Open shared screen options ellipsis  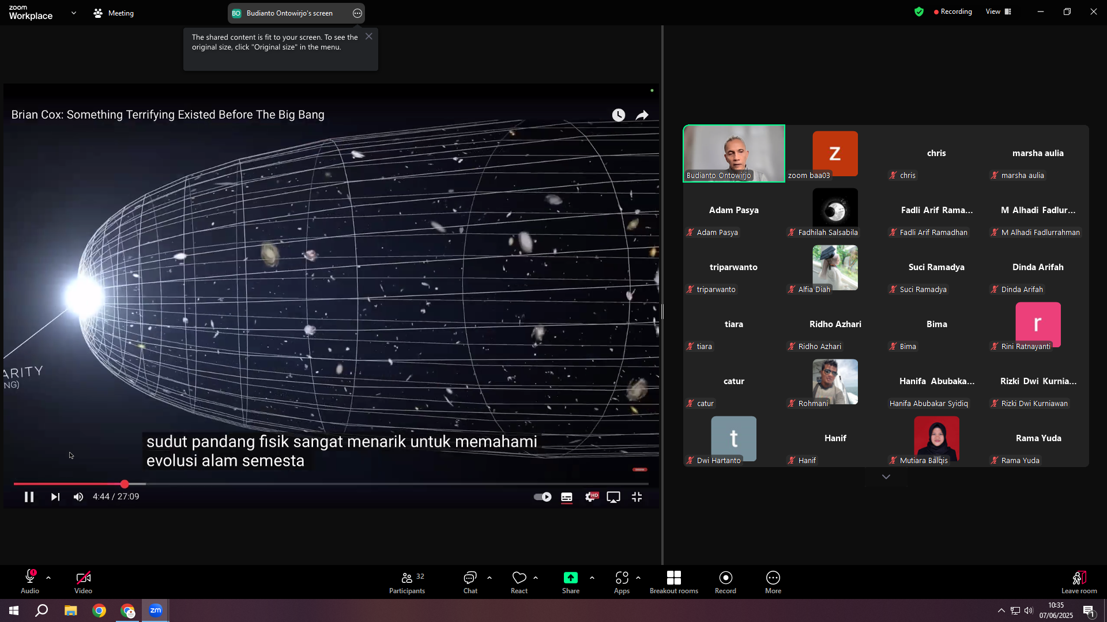pyautogui.click(x=357, y=13)
